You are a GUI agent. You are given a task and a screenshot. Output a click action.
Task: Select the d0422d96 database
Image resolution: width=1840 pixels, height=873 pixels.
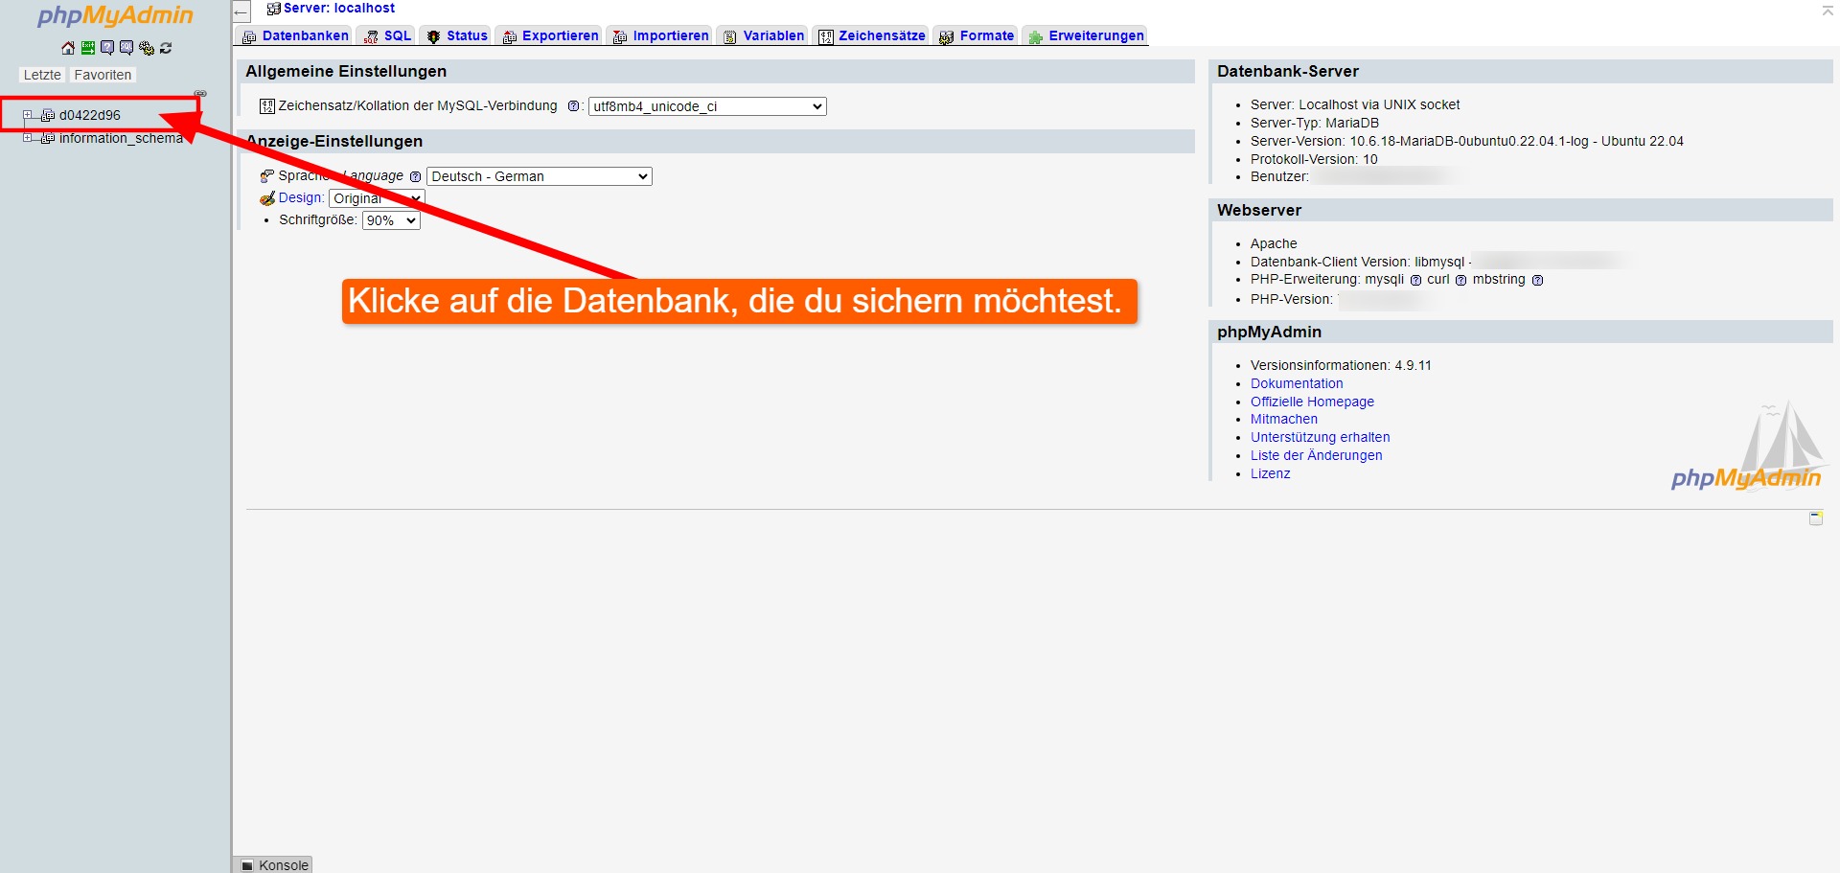click(90, 115)
